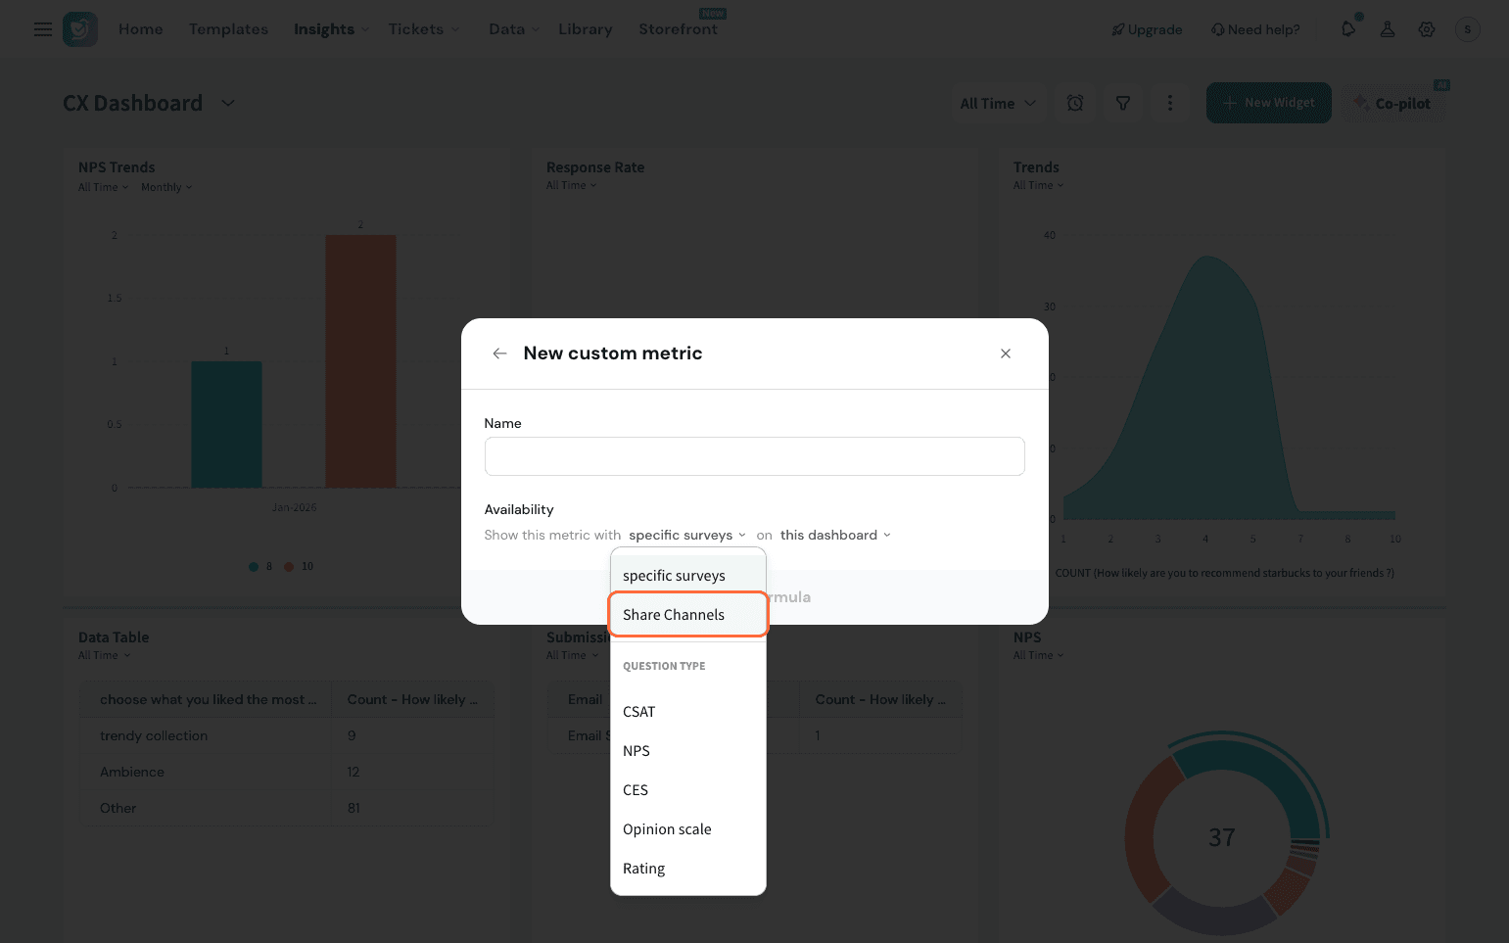Click the hamburger menu icon
The image size is (1509, 943).
43,29
